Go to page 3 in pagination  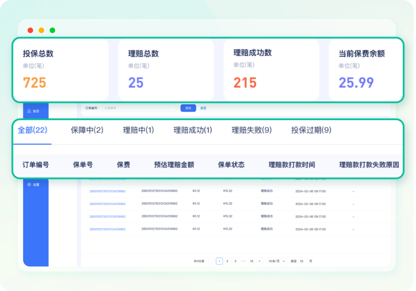[235, 261]
